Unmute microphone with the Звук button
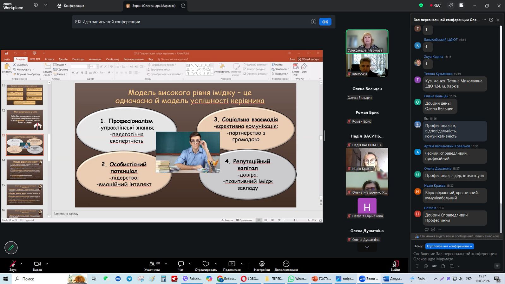505x284 pixels. point(13,265)
